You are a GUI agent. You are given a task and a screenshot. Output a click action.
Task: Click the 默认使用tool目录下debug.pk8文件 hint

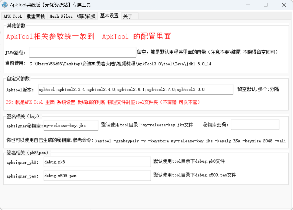click(x=189, y=161)
